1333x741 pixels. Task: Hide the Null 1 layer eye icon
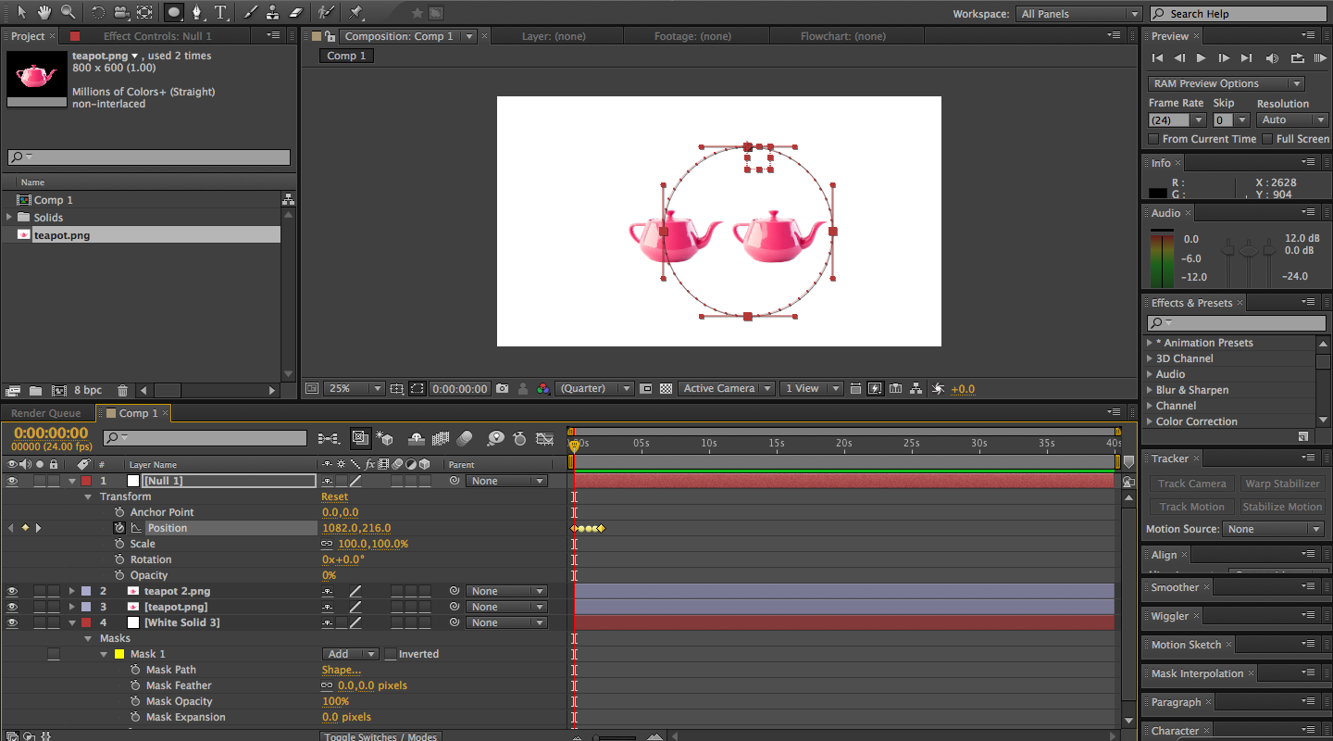[13, 481]
